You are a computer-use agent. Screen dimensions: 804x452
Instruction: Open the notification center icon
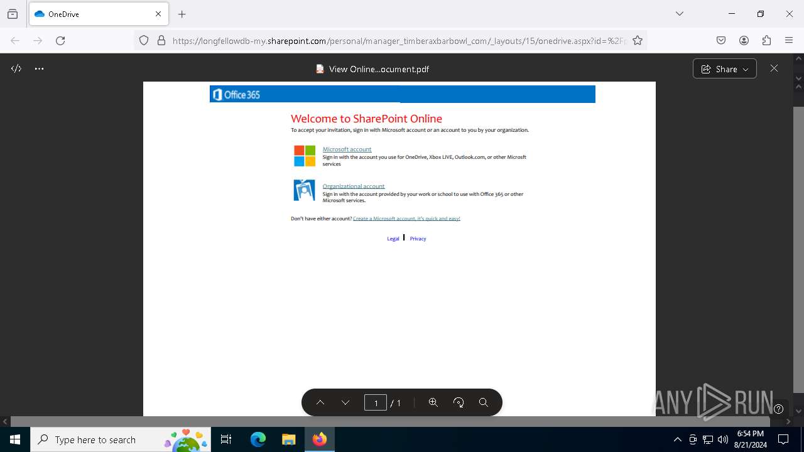coord(784,439)
